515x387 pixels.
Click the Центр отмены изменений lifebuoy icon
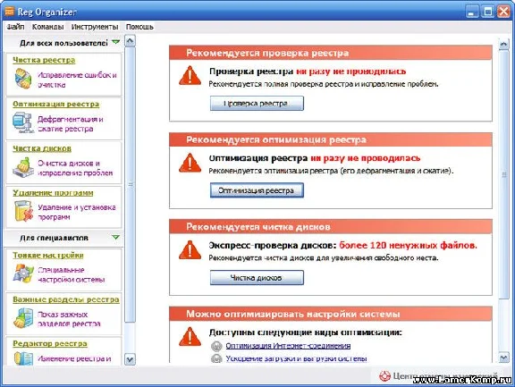pyautogui.click(x=384, y=376)
